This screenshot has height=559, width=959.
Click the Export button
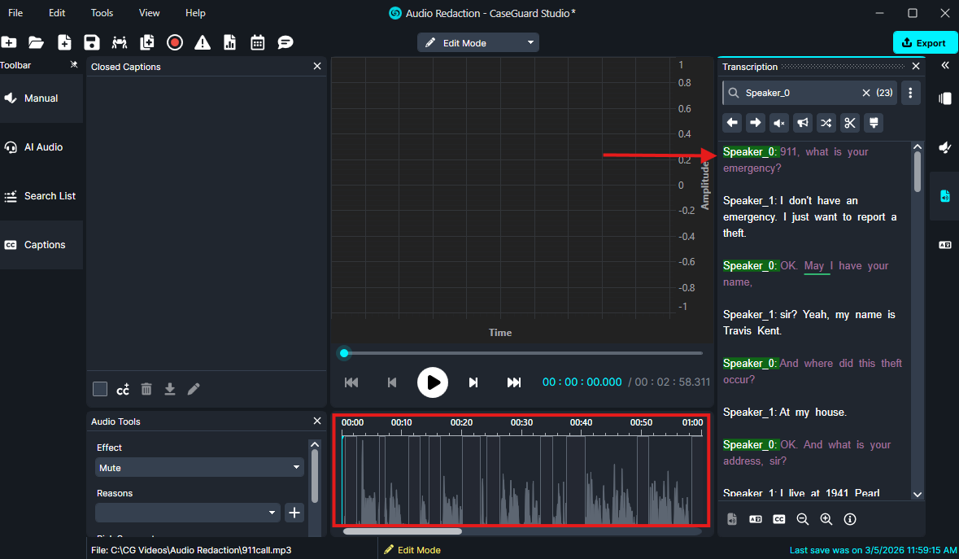[x=925, y=42]
